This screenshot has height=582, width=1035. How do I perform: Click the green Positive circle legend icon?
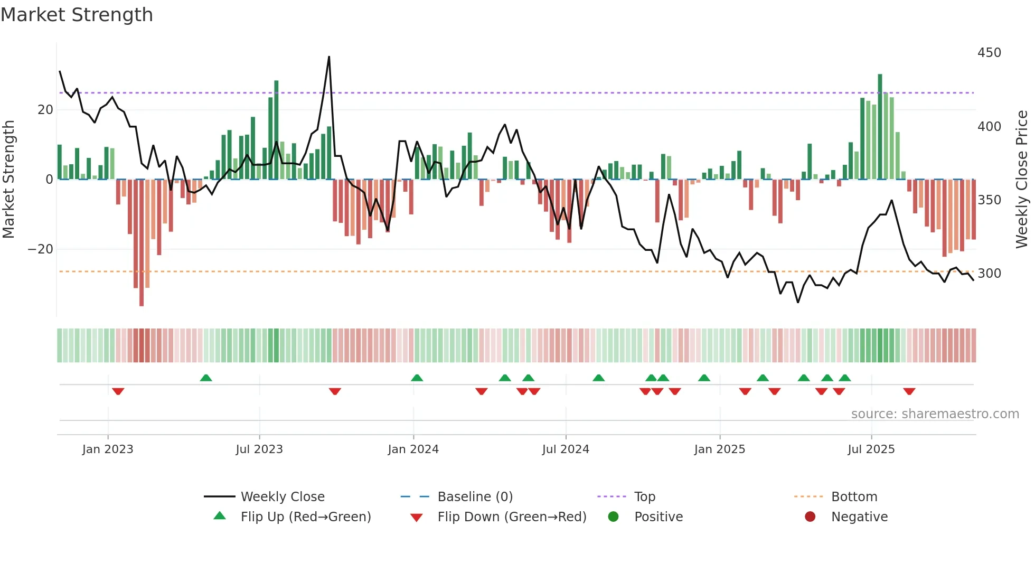(x=613, y=517)
